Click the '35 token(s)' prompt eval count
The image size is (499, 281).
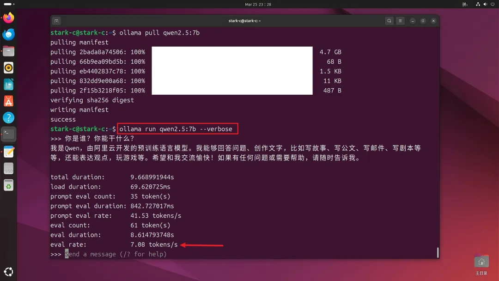(150, 196)
